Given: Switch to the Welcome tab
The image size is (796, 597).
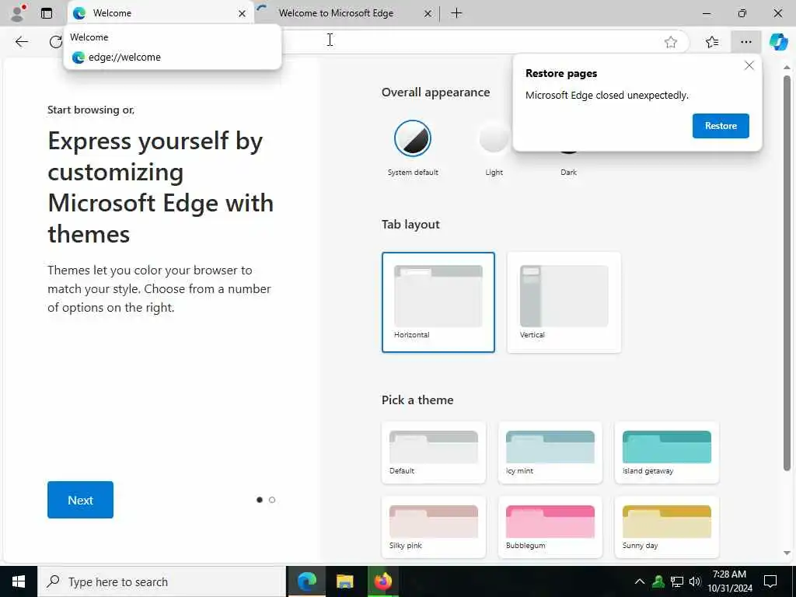Looking at the screenshot, I should click(x=160, y=14).
